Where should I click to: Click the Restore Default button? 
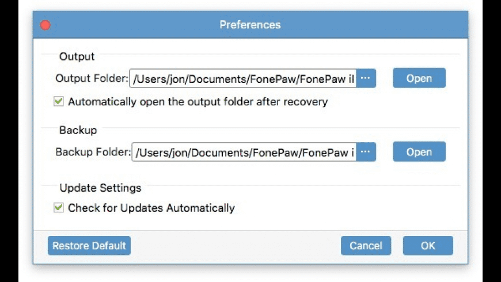[89, 246]
